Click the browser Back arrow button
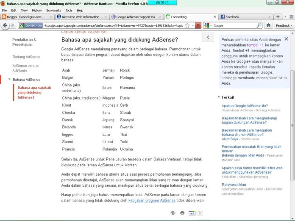Viewport: 295px width, 221px height. (x=5, y=25)
